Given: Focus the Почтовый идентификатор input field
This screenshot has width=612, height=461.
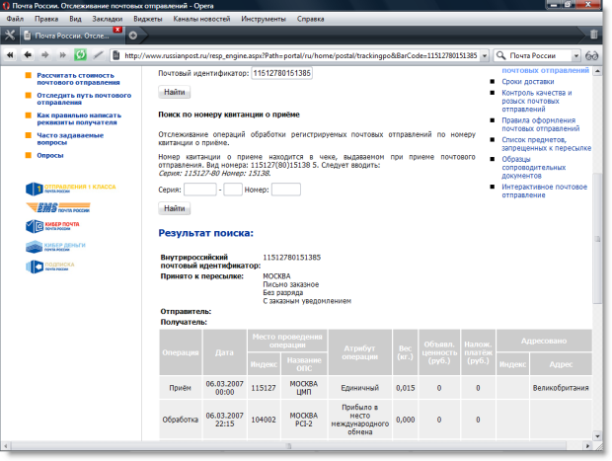Looking at the screenshot, I should pyautogui.click(x=281, y=73).
